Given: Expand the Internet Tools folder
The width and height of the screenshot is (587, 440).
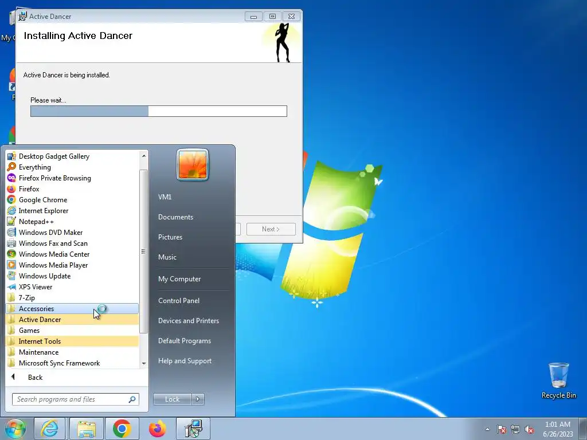Looking at the screenshot, I should point(72,341).
